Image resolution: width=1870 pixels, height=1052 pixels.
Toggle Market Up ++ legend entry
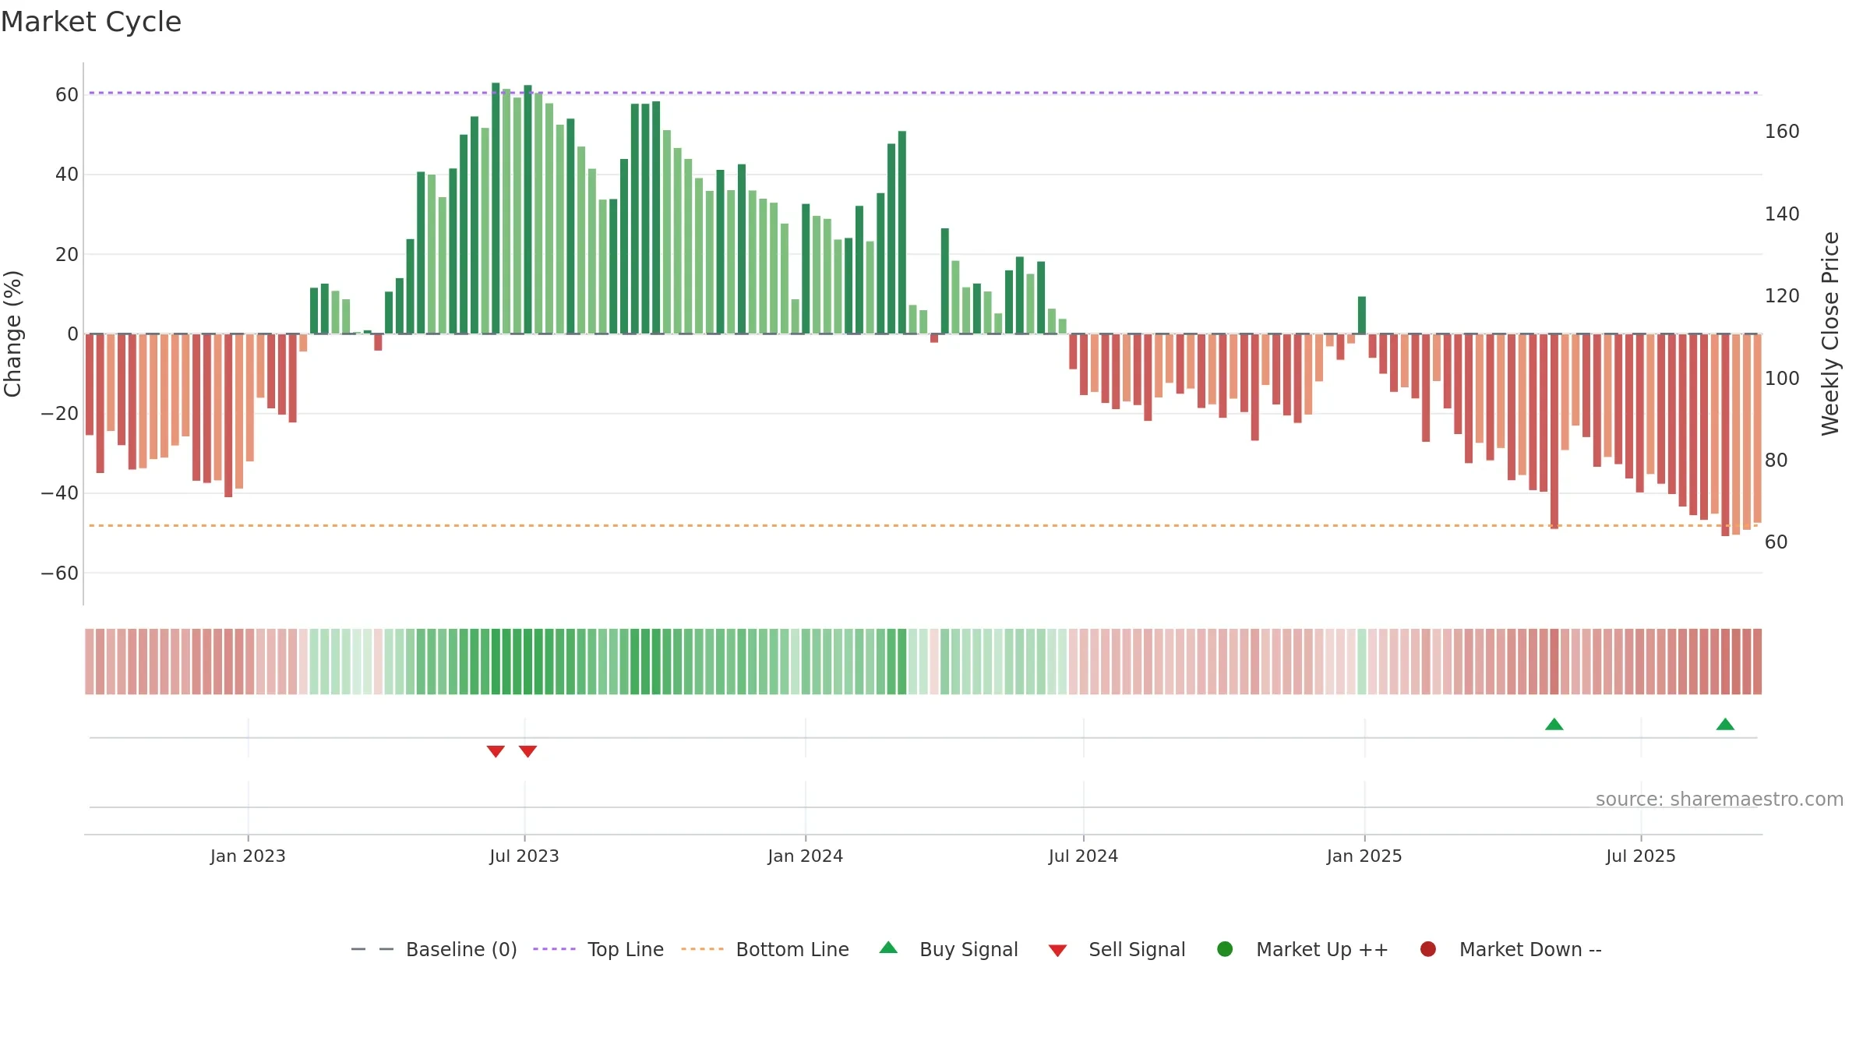(x=1302, y=949)
